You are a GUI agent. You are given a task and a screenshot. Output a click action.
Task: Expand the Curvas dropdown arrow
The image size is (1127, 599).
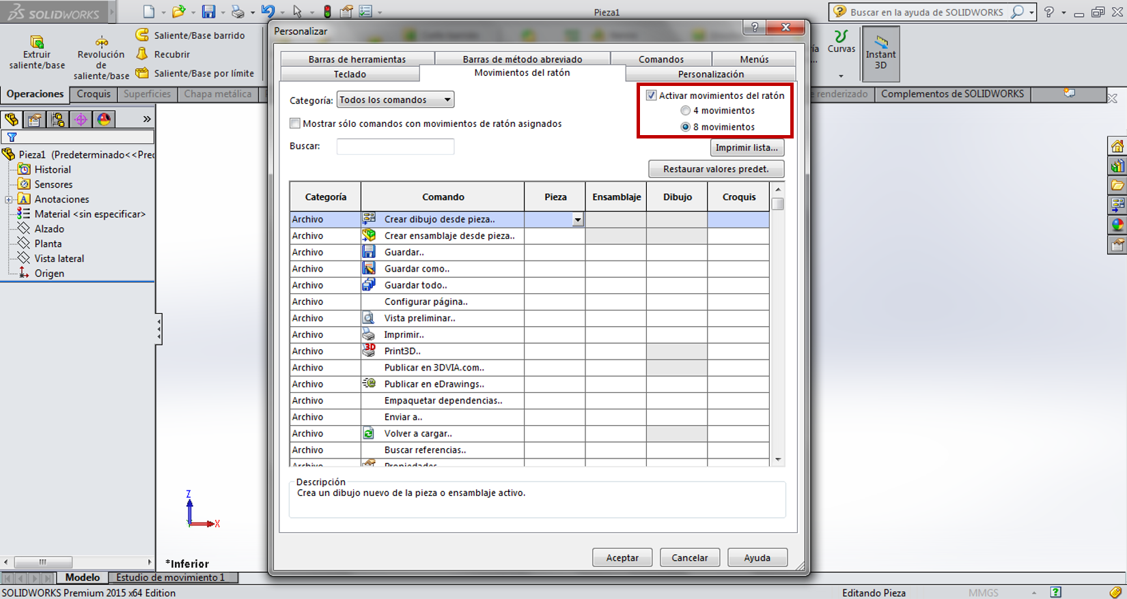coord(841,76)
